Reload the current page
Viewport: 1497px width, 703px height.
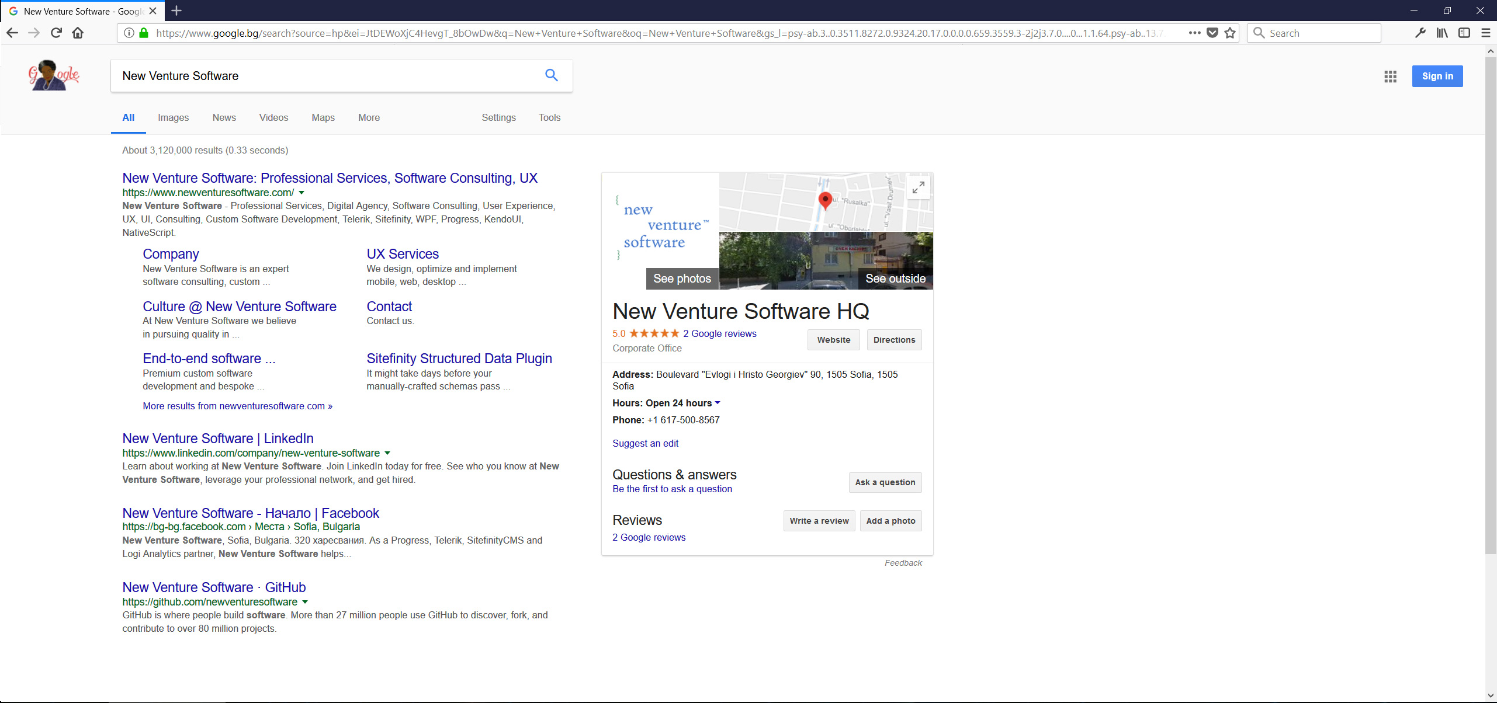click(x=56, y=33)
